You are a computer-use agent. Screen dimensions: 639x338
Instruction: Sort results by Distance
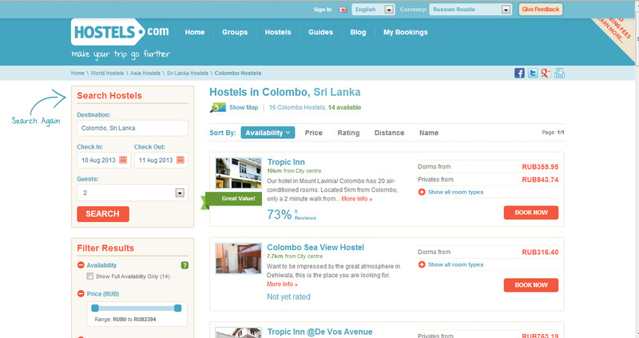click(389, 133)
